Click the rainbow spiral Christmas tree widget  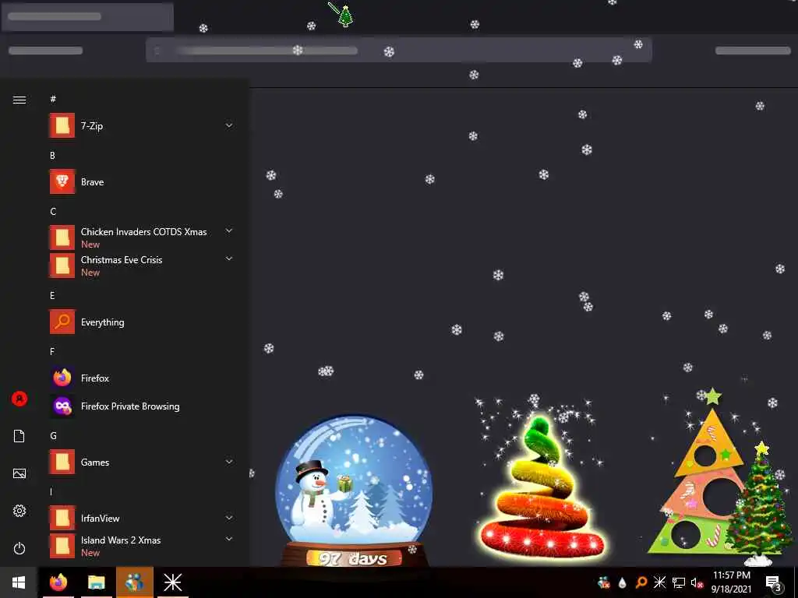[x=542, y=487]
